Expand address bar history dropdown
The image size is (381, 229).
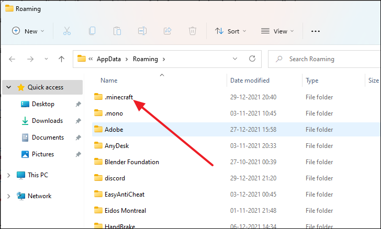[234, 59]
